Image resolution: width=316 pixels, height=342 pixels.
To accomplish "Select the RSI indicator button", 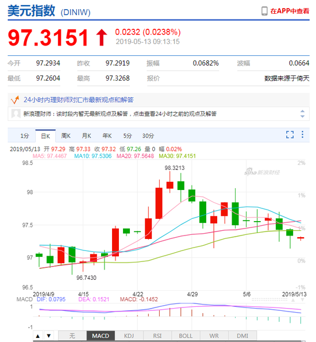I will pos(157,336).
